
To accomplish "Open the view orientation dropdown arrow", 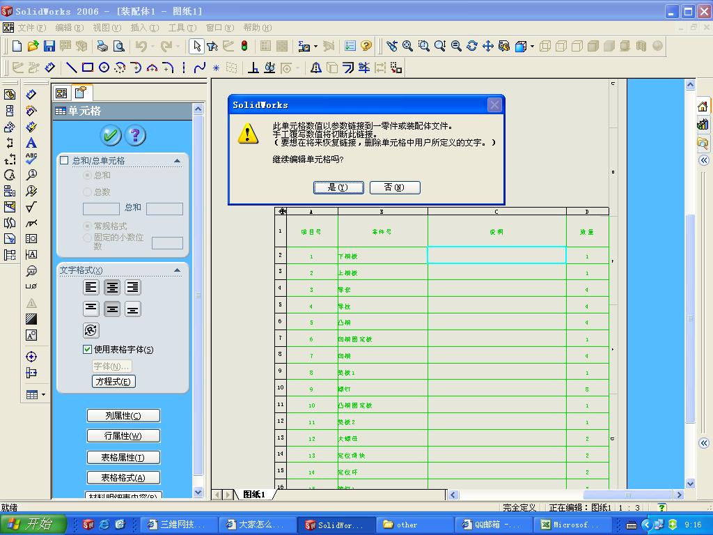I will 532,46.
